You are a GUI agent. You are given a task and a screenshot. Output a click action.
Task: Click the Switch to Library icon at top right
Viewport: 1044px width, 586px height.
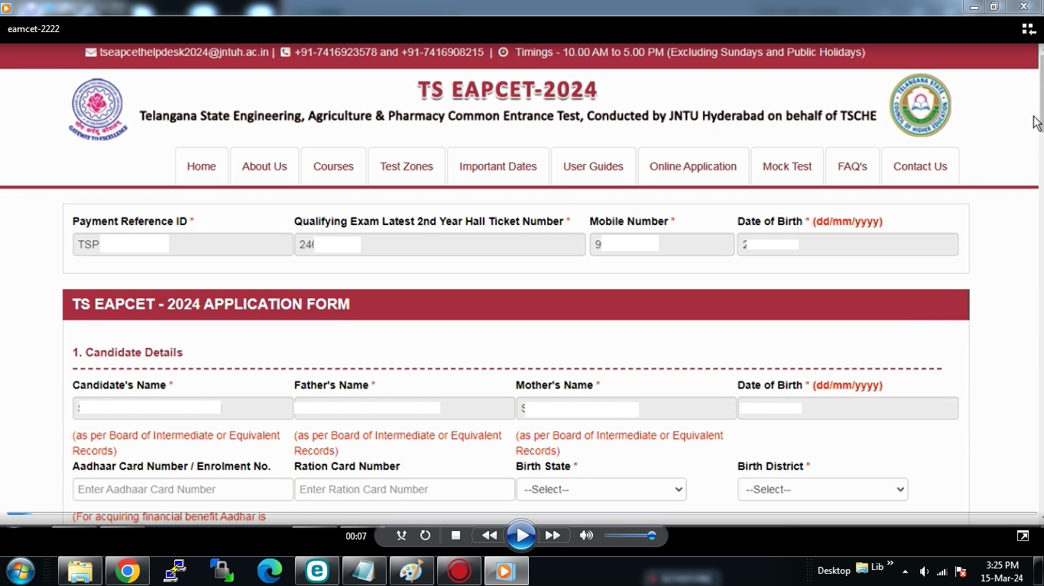(1029, 29)
